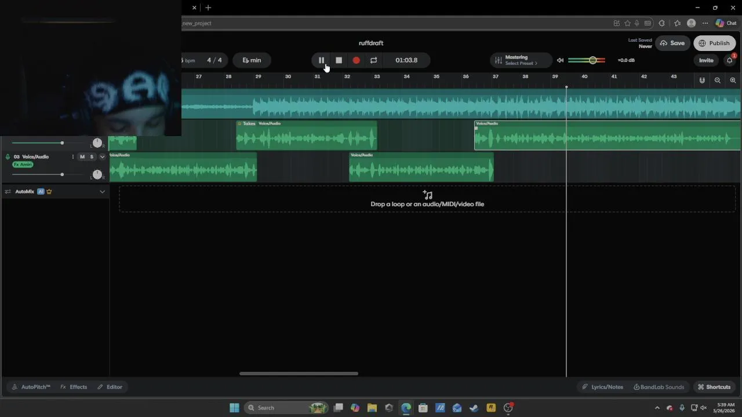
Task: Click the track 03 pan knob
Action: coord(97,174)
